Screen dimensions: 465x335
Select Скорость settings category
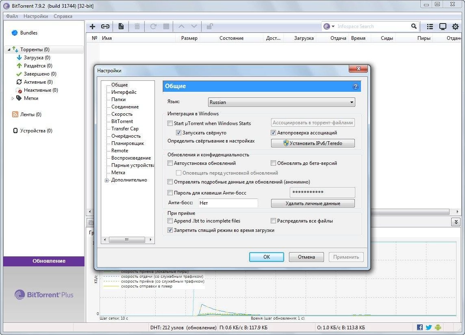[122, 114]
